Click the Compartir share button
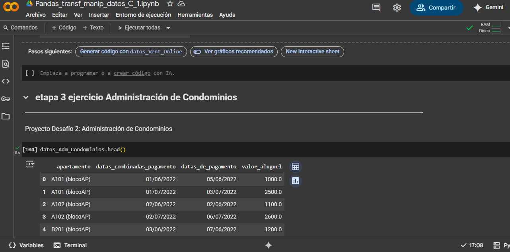 tap(436, 8)
